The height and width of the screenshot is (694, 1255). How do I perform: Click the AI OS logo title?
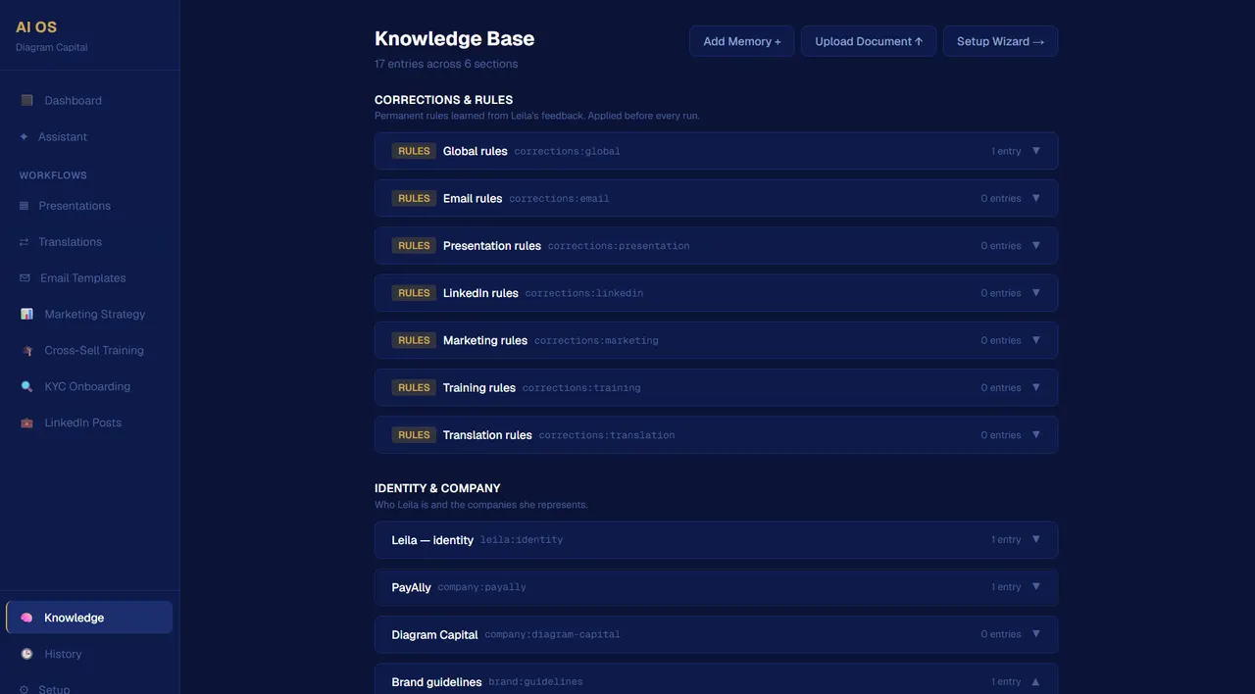click(x=36, y=27)
